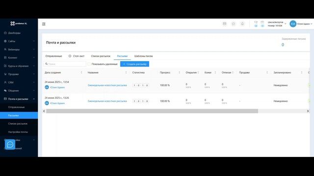Expand the Общение menu chevron
314x176 pixels.
[x=34, y=90]
